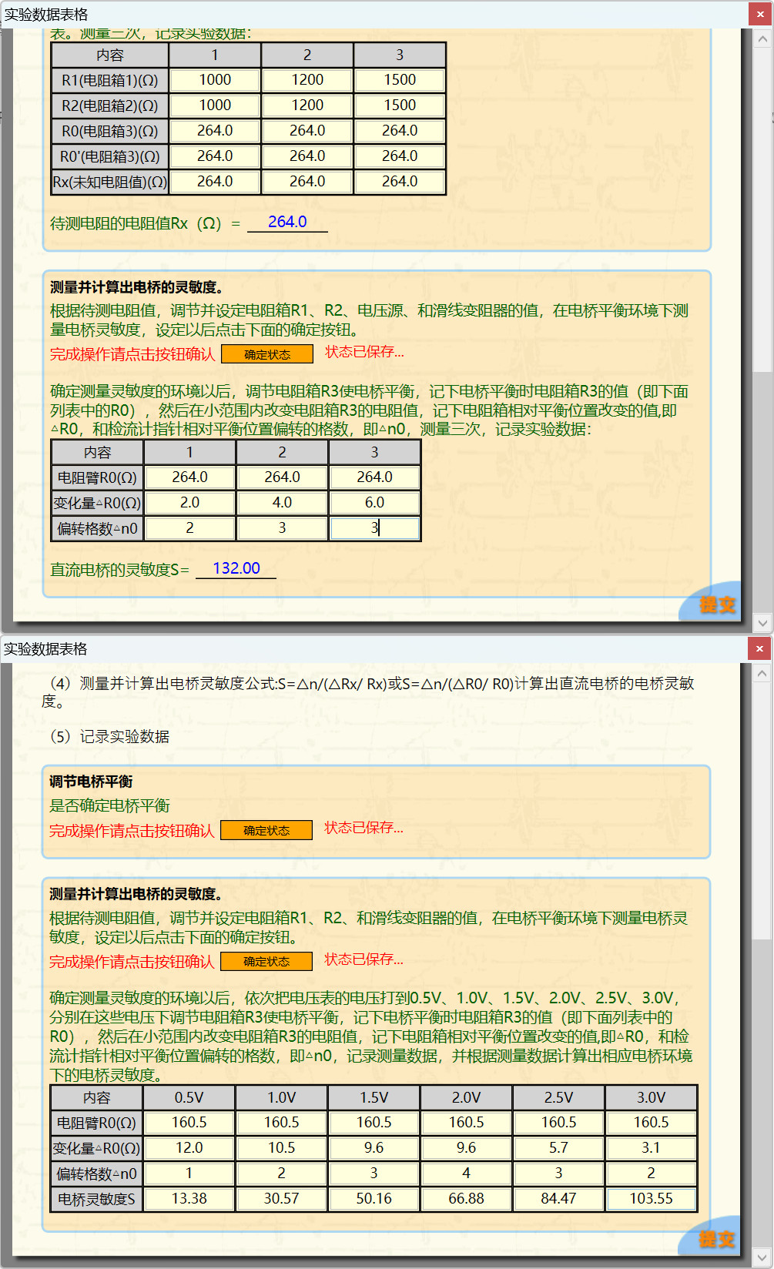The image size is (774, 1269).
Task: Click 电桥灵敏度S cell showing 103.55
Action: 651,1199
